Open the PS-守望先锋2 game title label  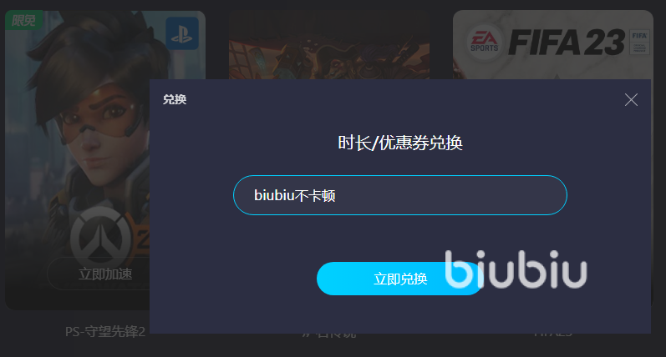pos(105,331)
